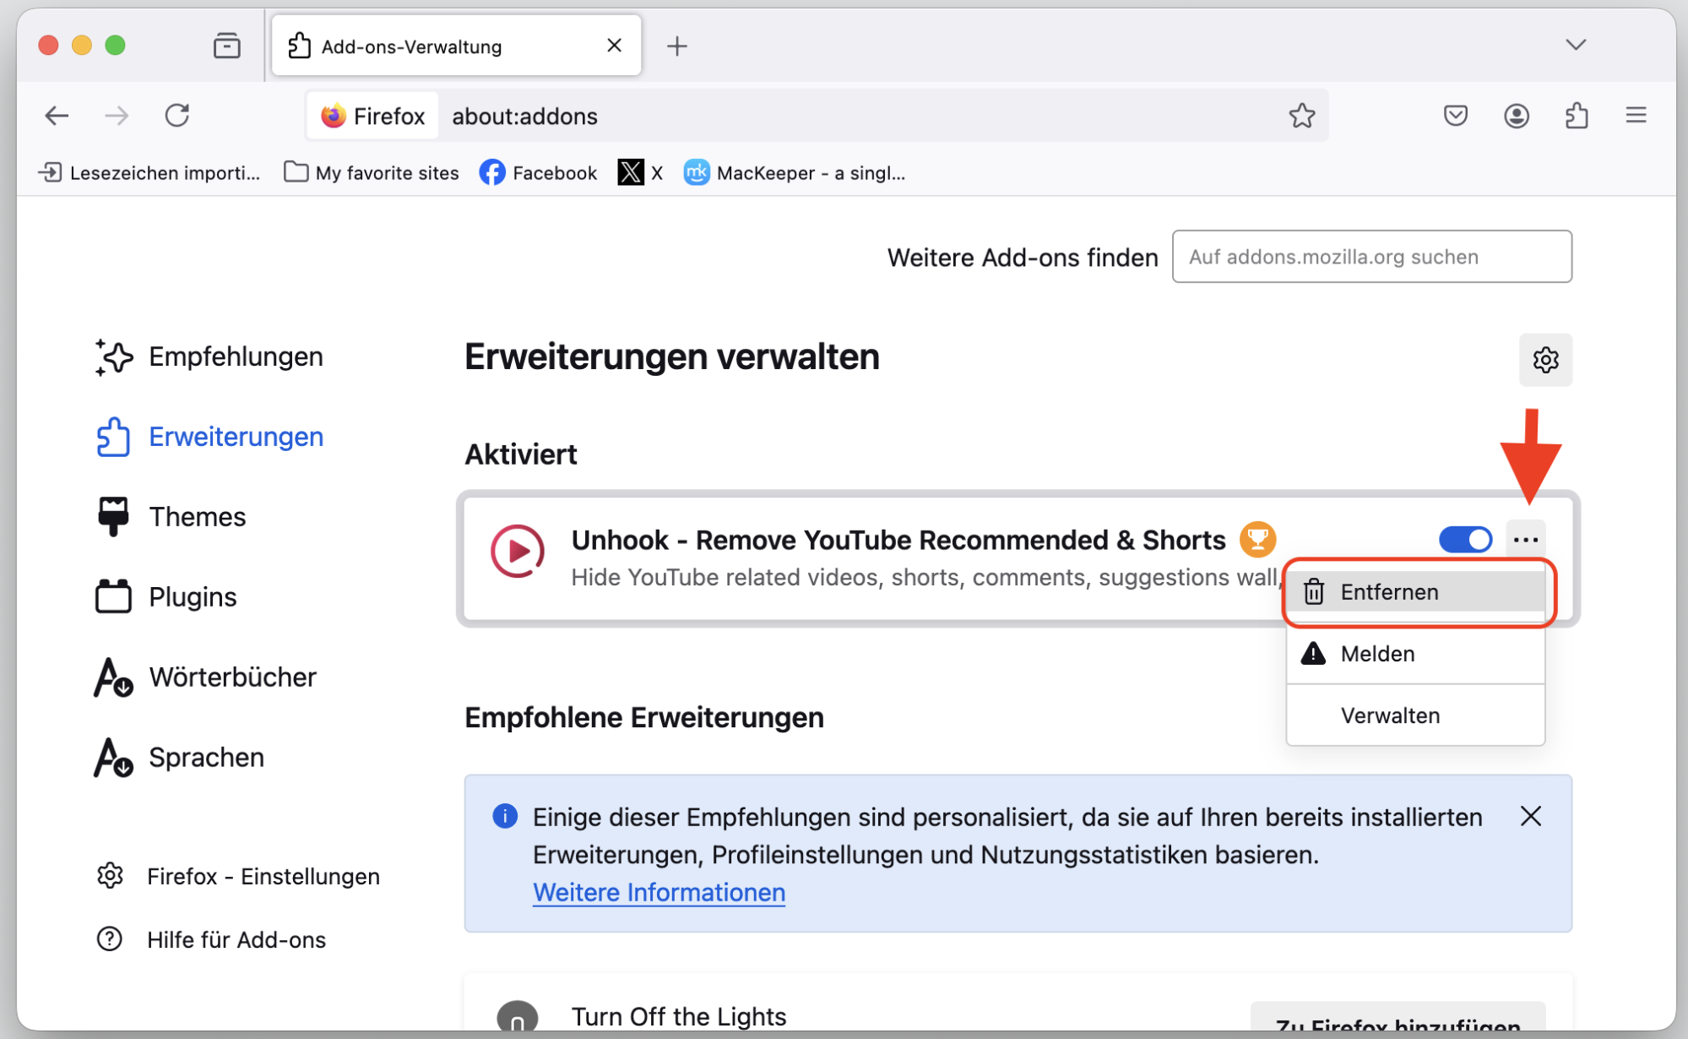Open Plugins in the sidebar
Screen dimensions: 1688x1039
click(x=166, y=597)
